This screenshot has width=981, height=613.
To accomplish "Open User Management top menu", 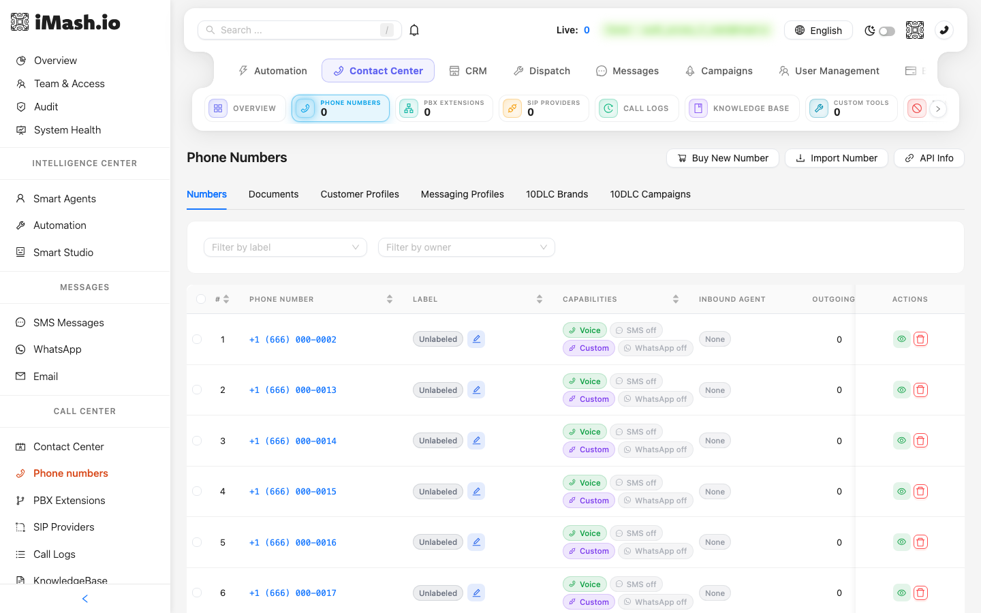I will click(829, 71).
